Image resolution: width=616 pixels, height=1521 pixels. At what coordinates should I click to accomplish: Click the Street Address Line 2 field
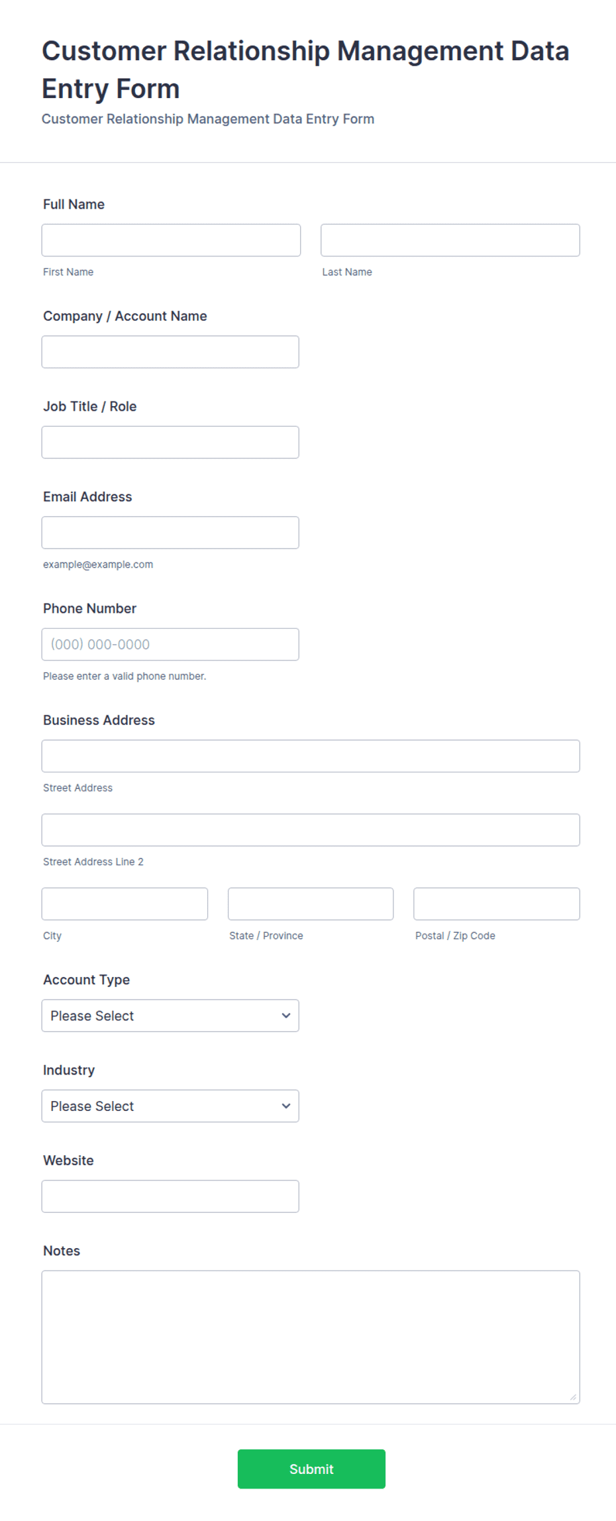pos(311,829)
